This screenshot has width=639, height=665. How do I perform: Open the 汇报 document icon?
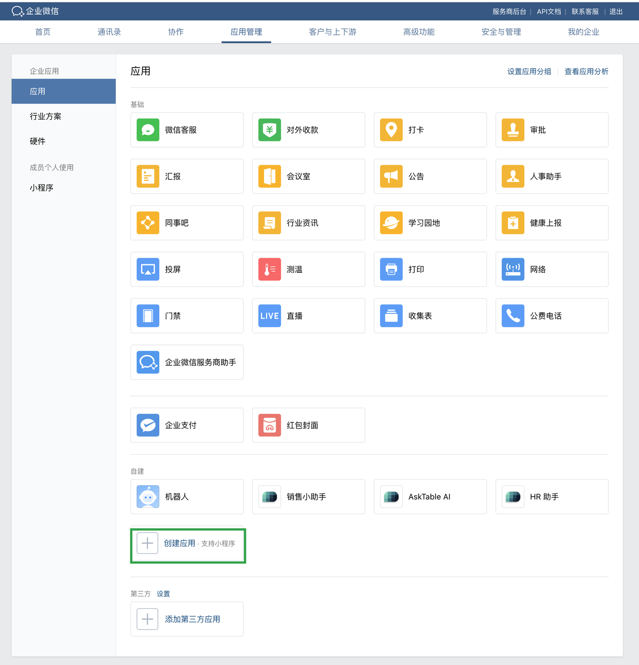pyautogui.click(x=148, y=176)
